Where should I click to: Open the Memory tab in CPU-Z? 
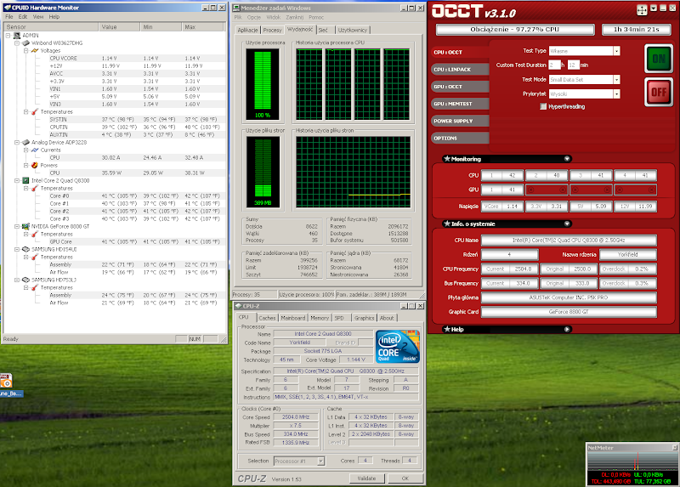(x=320, y=318)
